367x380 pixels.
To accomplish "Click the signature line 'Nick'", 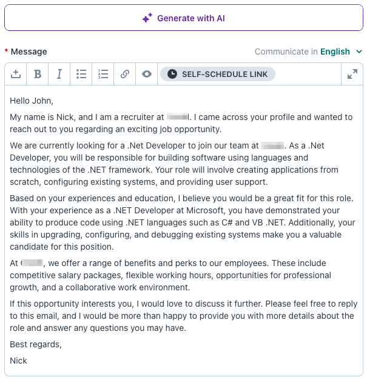I will (x=18, y=361).
